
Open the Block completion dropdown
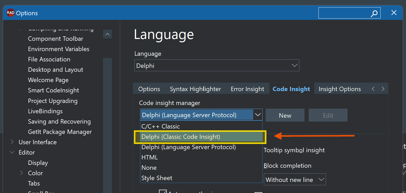pyautogui.click(x=295, y=180)
